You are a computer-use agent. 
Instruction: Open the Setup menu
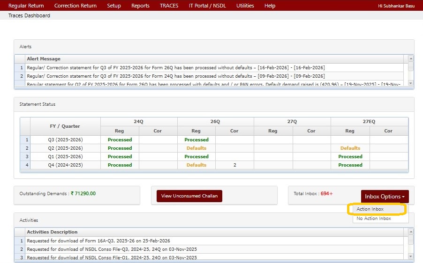[114, 6]
